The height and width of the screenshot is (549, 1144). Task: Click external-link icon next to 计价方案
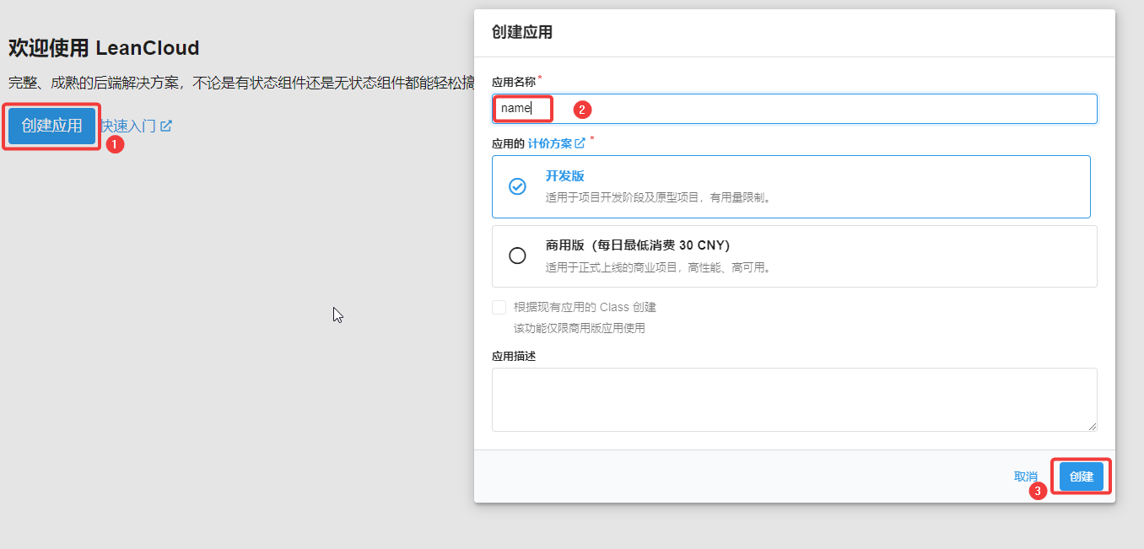click(580, 143)
